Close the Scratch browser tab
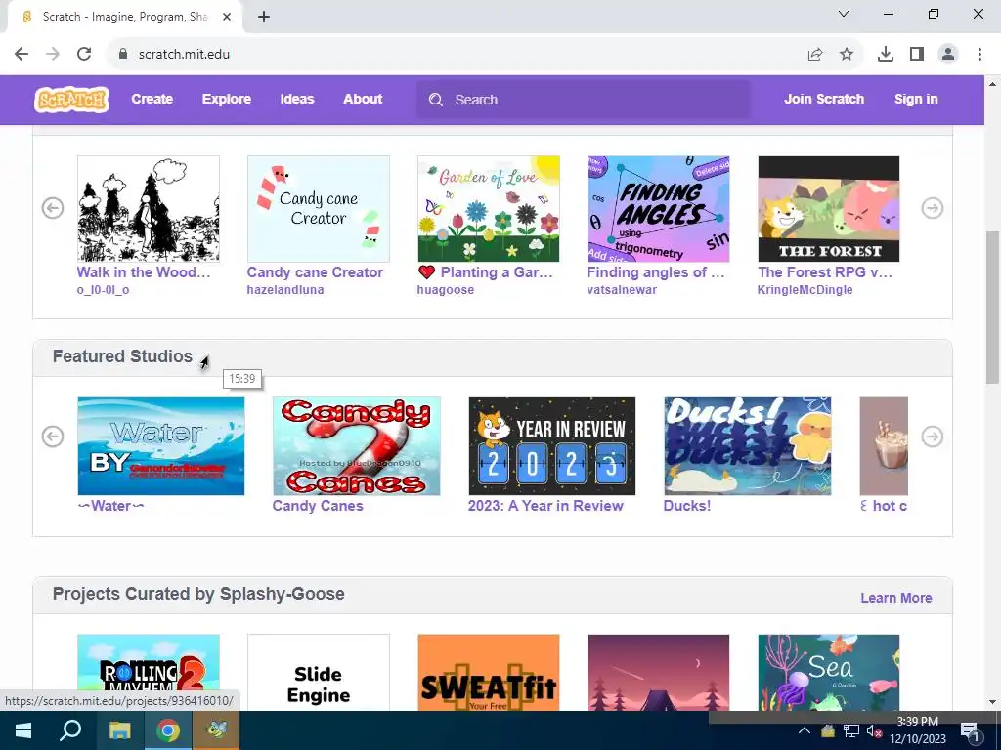This screenshot has width=1001, height=750. pyautogui.click(x=227, y=17)
